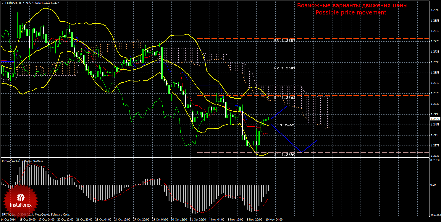Click the 21 Oct 20:00 time label
The height and width of the screenshot is (222, 441).
click(85, 220)
